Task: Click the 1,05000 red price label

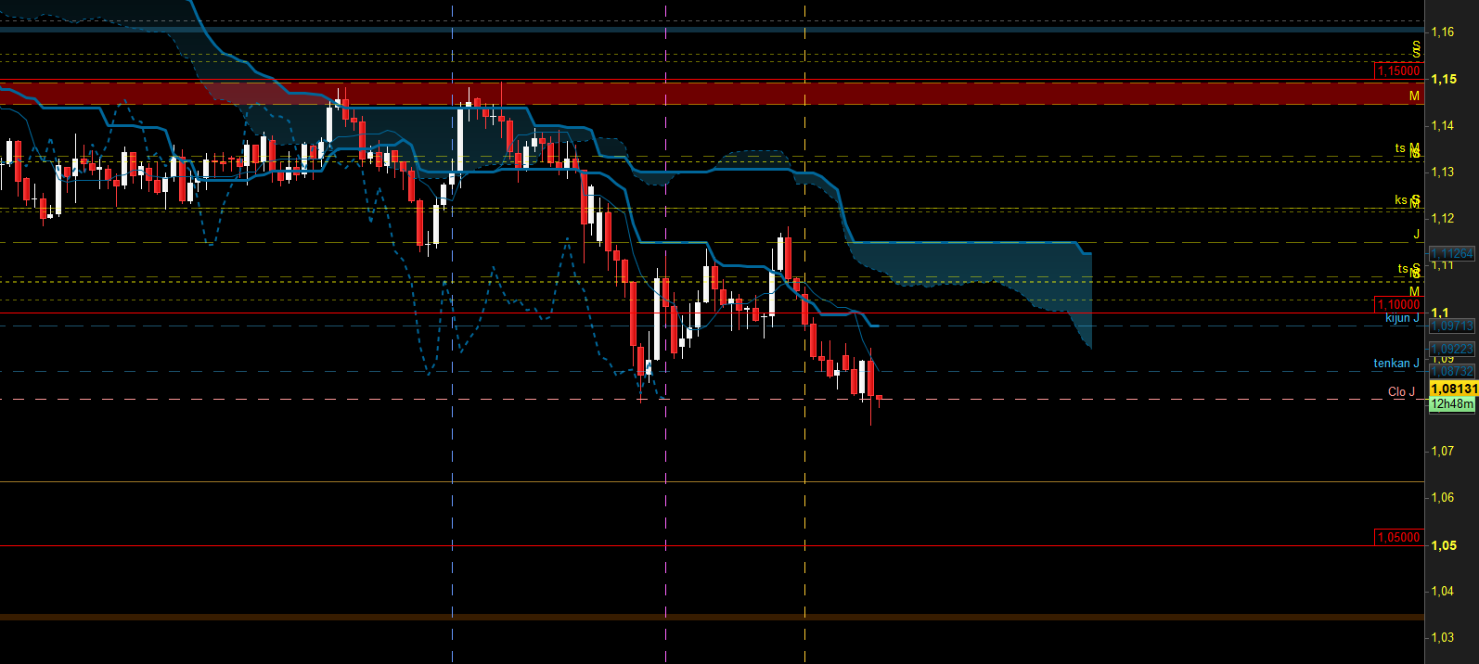Action: pyautogui.click(x=1398, y=537)
